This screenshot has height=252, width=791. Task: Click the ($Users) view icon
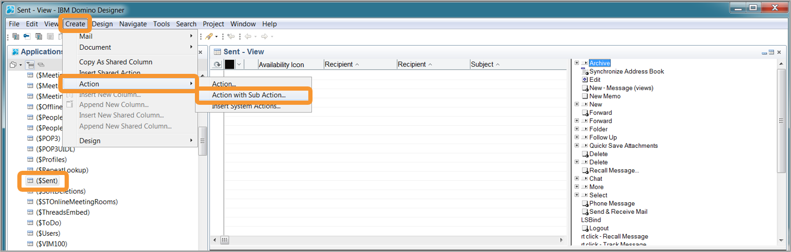pos(30,233)
